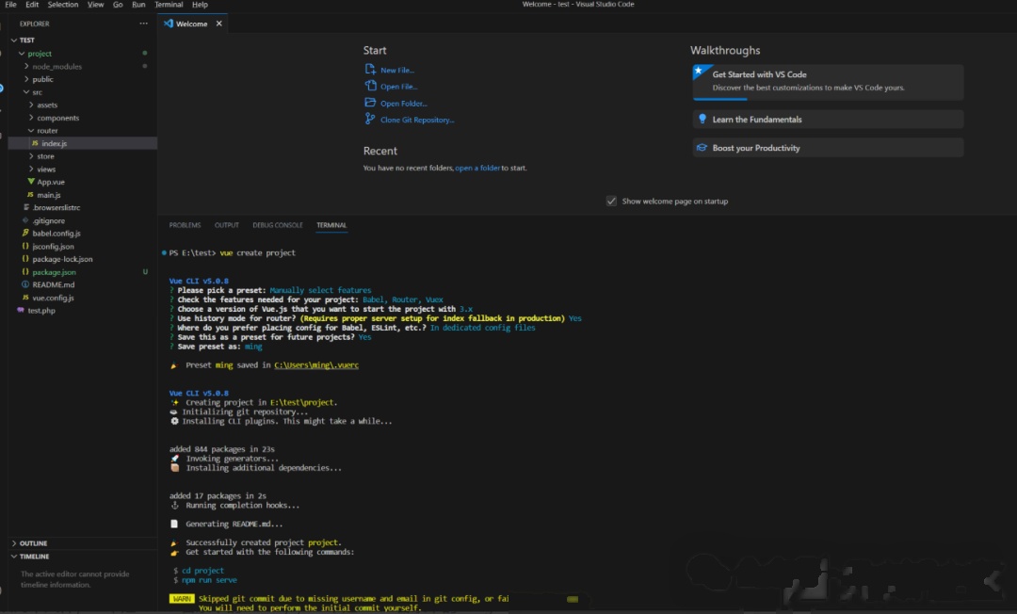Collapse the router folder

(x=30, y=130)
